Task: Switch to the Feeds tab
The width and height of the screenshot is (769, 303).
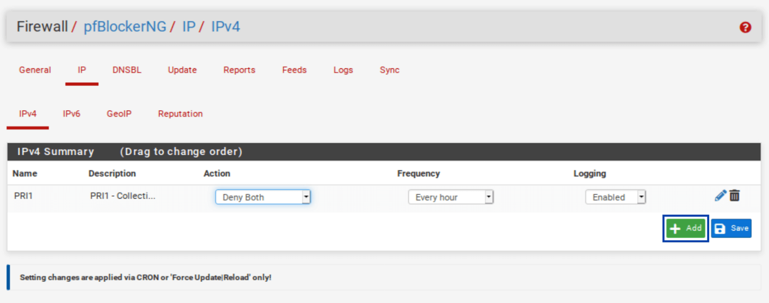Action: [294, 70]
